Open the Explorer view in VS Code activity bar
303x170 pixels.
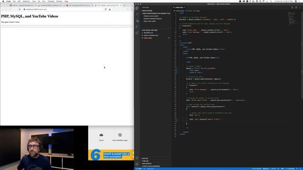(137, 8)
